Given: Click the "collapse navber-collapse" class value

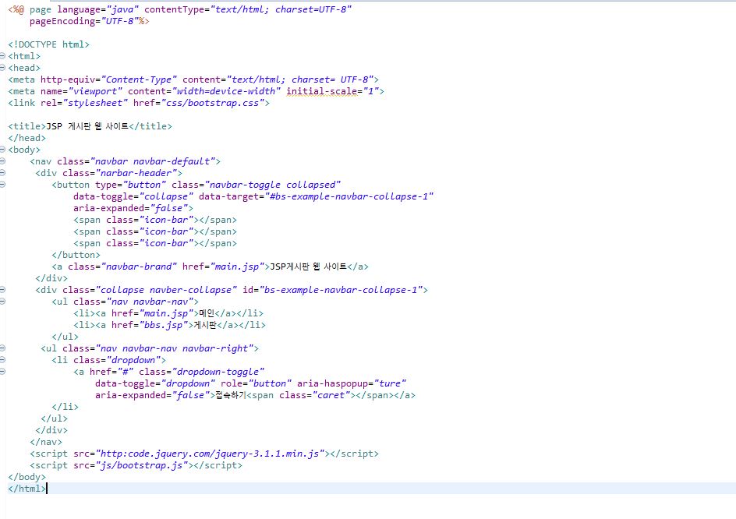Looking at the screenshot, I should (x=166, y=290).
